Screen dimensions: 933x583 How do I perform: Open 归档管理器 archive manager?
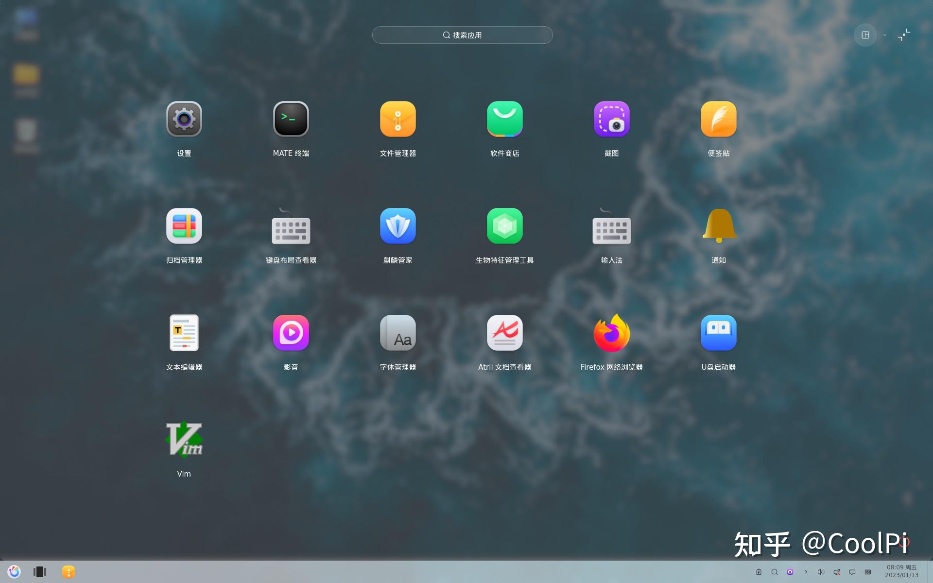184,226
